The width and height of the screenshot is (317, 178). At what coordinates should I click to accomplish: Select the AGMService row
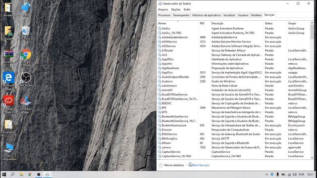point(233,42)
